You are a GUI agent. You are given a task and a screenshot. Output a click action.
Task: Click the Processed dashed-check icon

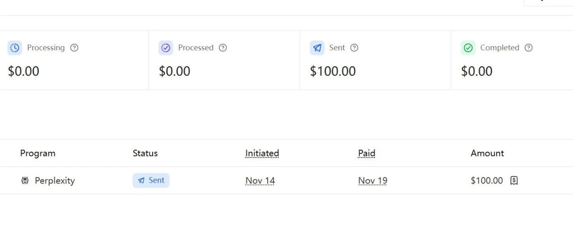(166, 48)
